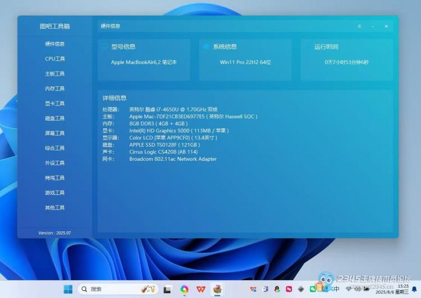Open 游戏工具 in the sidebar
The image size is (421, 298).
click(55, 193)
